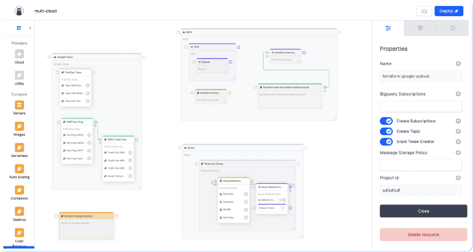Image resolution: width=473 pixels, height=252 pixels.
Task: Select the Cloud provider icon
Action: click(x=19, y=54)
